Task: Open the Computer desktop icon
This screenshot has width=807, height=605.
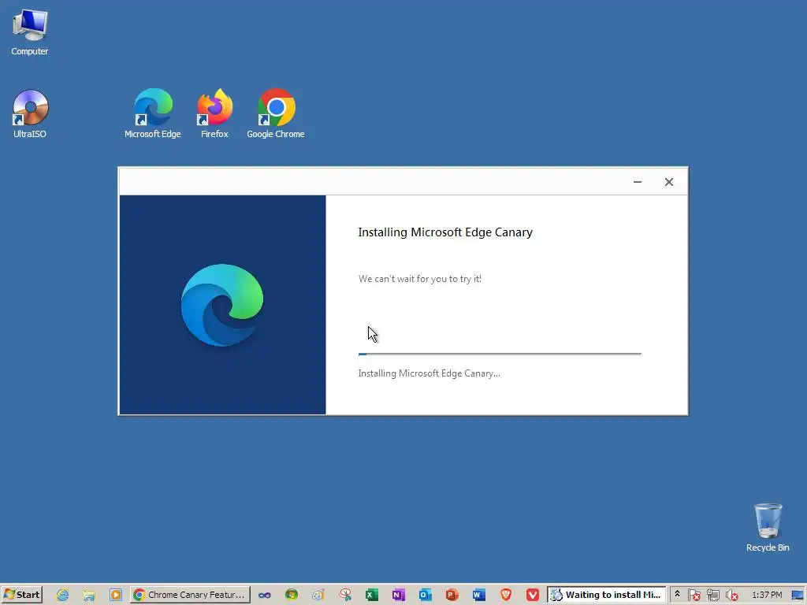Action: [x=30, y=32]
